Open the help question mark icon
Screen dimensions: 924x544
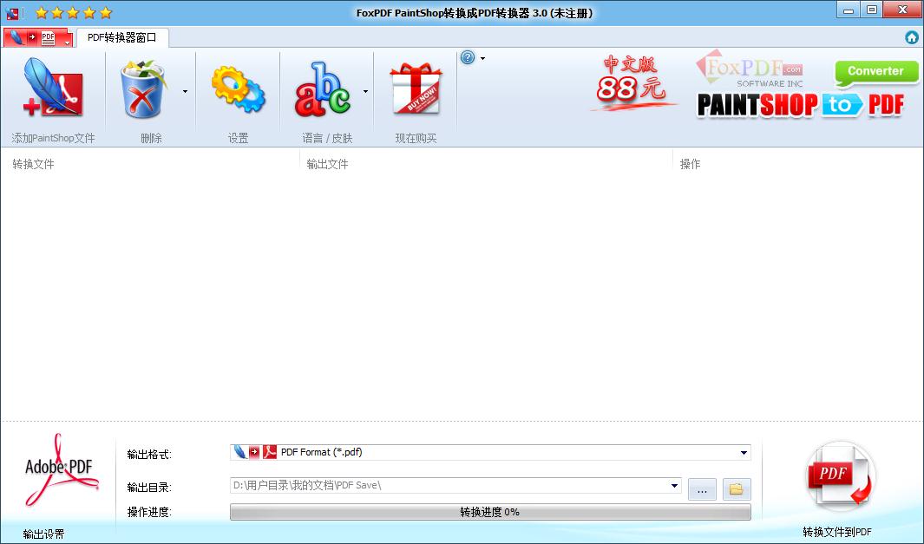pos(468,57)
